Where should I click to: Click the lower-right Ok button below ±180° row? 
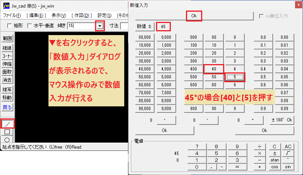pyautogui.click(x=264, y=130)
